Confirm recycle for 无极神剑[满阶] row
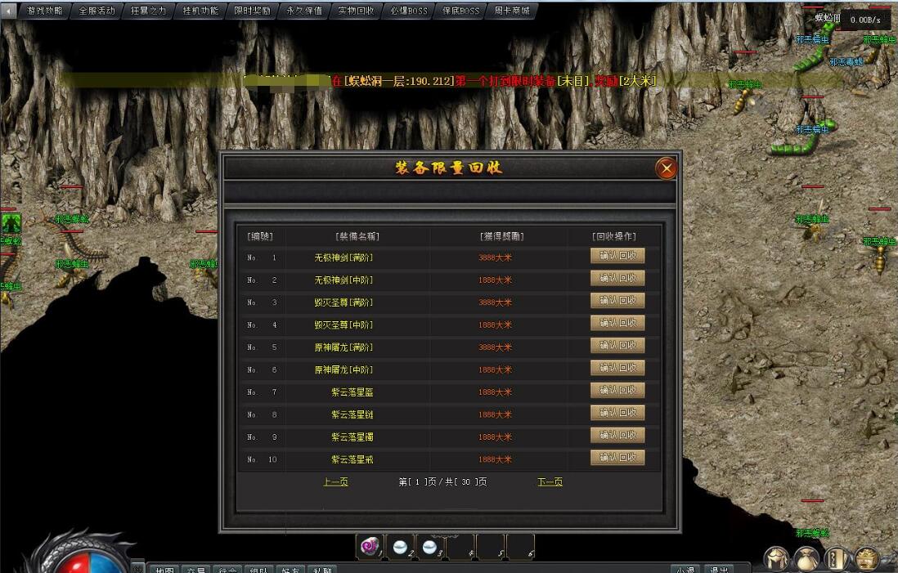 (617, 256)
